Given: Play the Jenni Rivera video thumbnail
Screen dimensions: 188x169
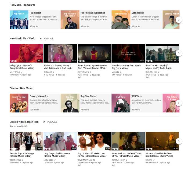Looking at the screenshot, I should pyautogui.click(x=94, y=53).
